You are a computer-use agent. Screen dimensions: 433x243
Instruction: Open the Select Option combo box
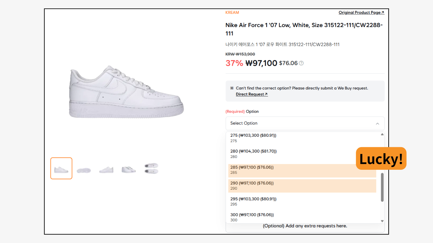click(305, 123)
